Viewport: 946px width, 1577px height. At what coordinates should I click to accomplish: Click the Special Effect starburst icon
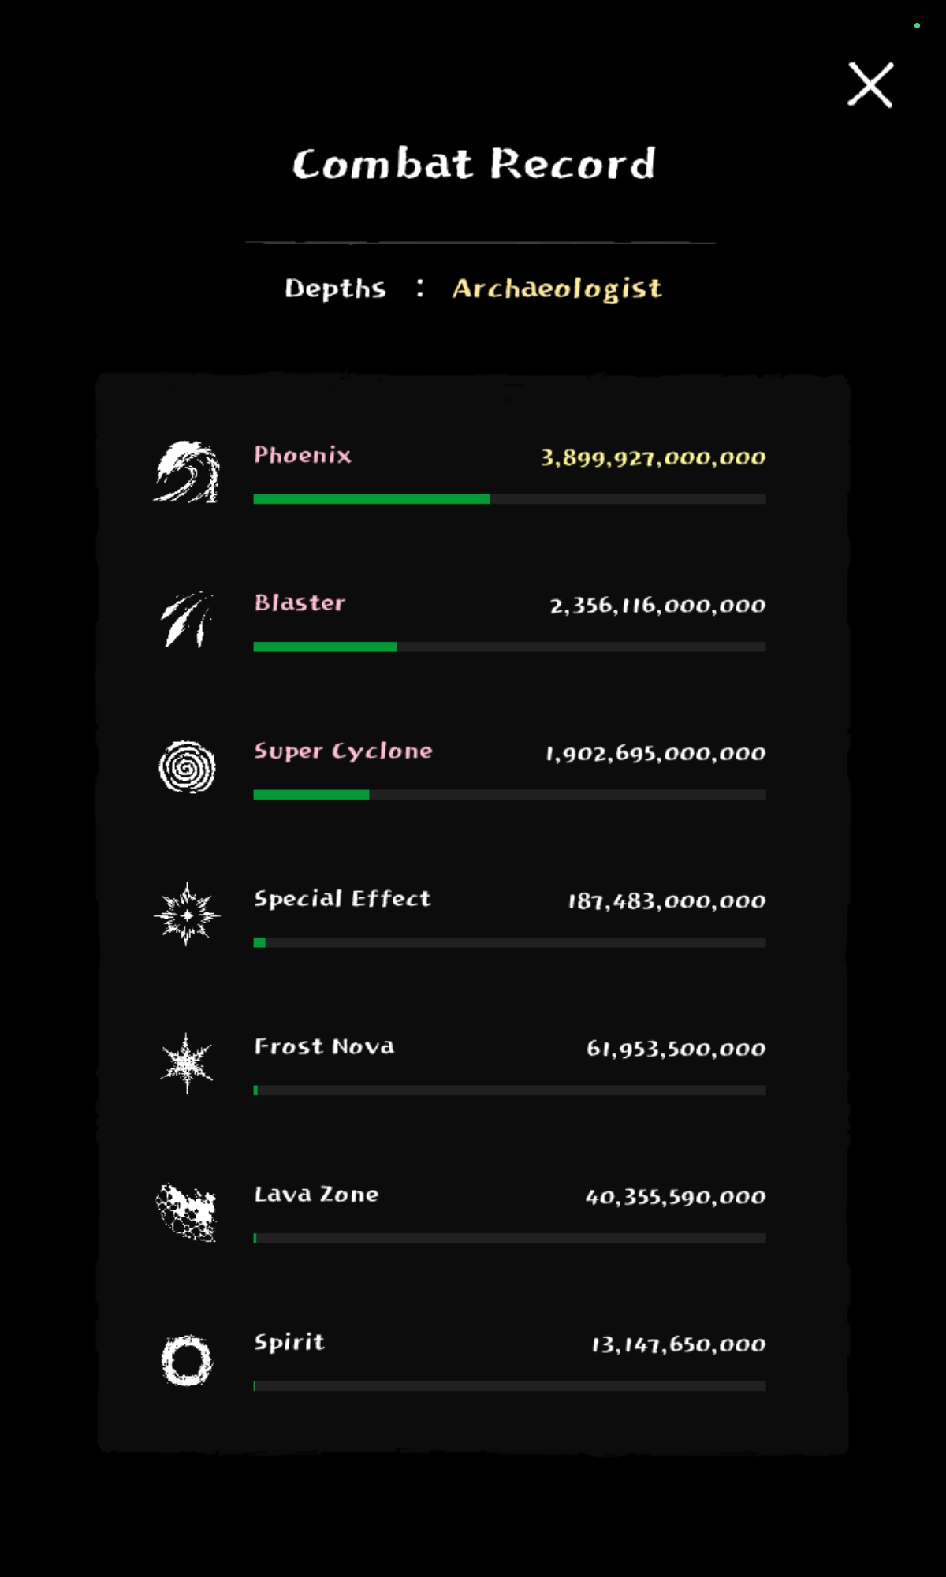[187, 915]
